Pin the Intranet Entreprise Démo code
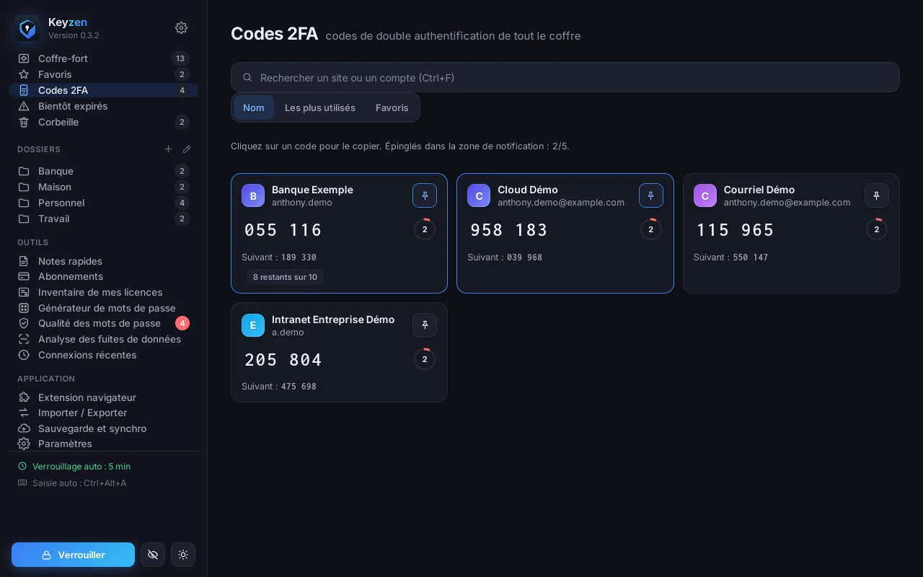Screen dimensions: 923x577 click(425, 325)
